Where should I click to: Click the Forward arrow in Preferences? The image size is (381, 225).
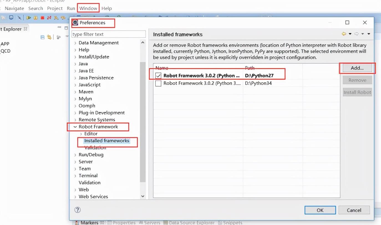click(x=357, y=34)
